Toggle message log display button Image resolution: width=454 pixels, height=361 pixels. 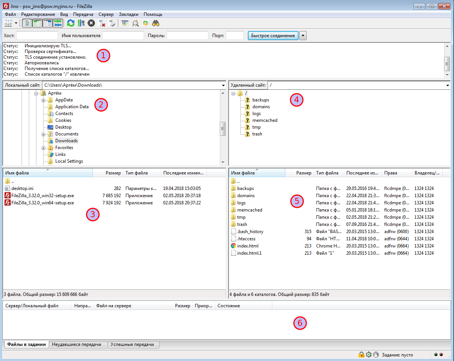tap(27, 23)
